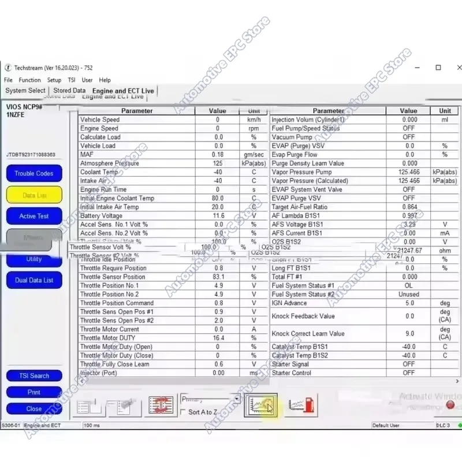Select the MAF parameter row
This screenshot has width=462, height=462.
tap(173, 154)
